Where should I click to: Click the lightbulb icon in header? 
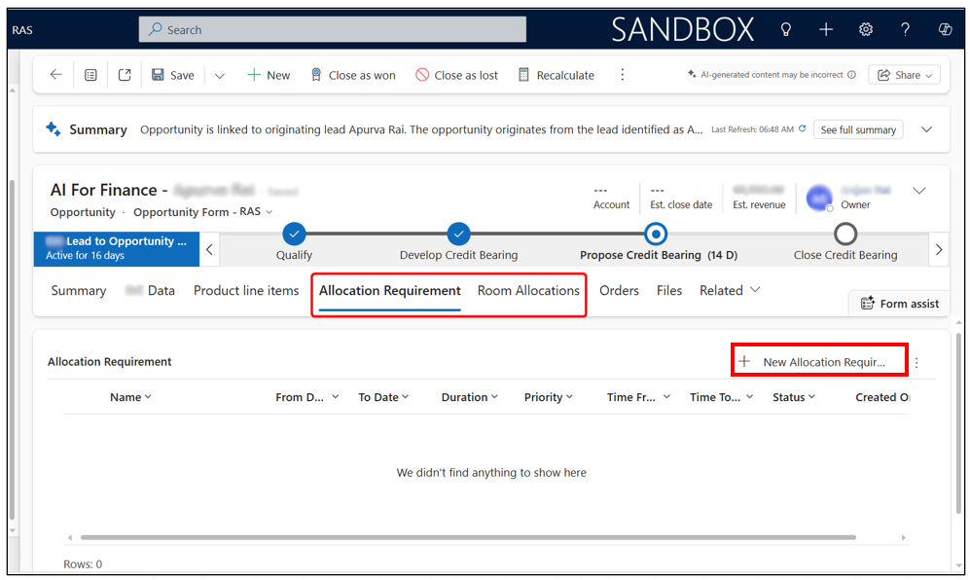tap(786, 30)
